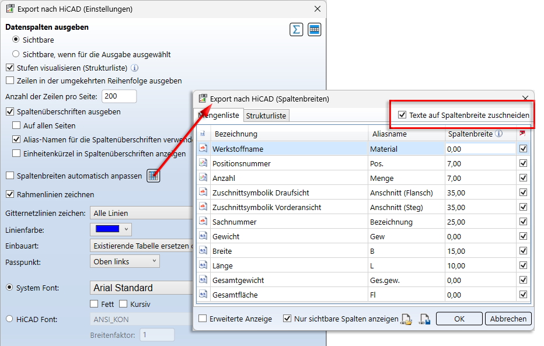Select the Sichtbare radio option

click(16, 40)
